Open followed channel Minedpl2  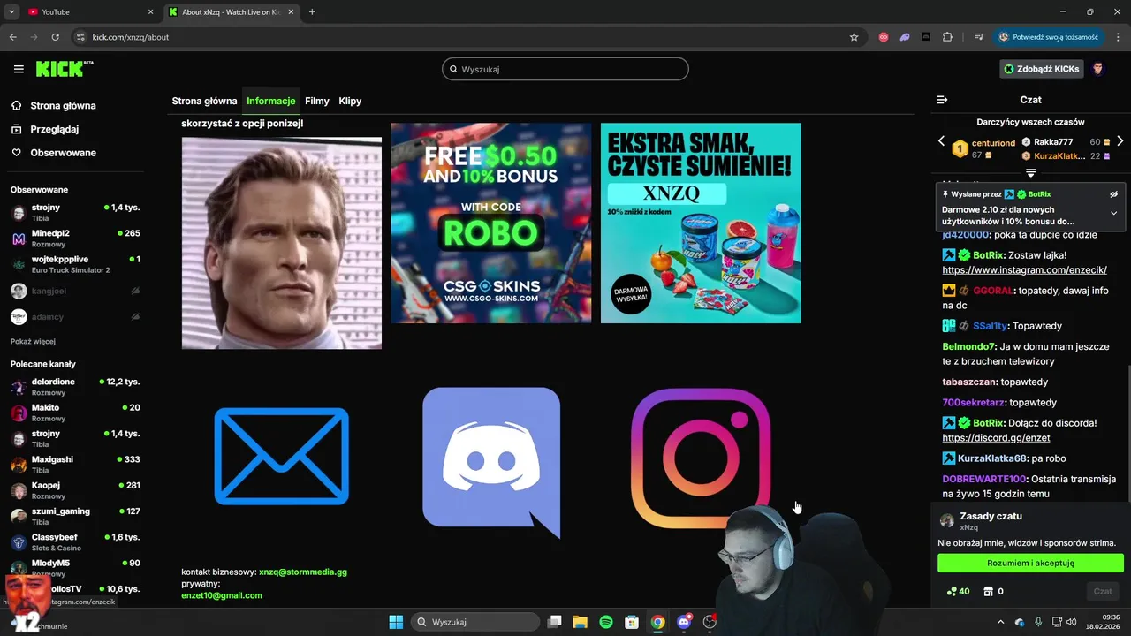coord(75,238)
